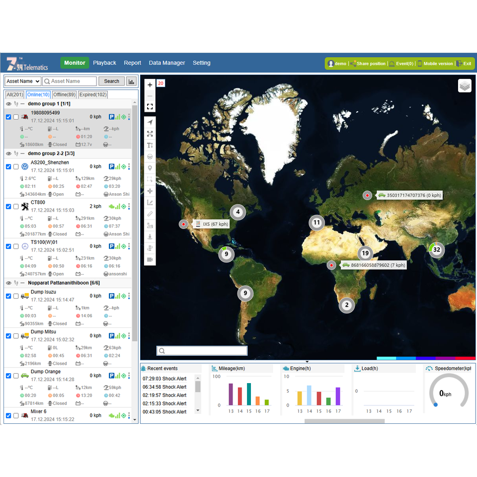Open the route planning tool icon

(150, 226)
